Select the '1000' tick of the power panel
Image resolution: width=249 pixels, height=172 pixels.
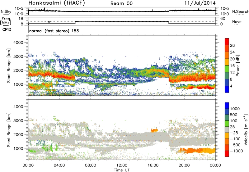(x=18, y=84)
